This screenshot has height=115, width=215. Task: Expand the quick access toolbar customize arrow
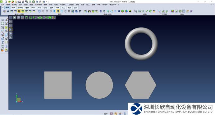click(x=47, y=2)
